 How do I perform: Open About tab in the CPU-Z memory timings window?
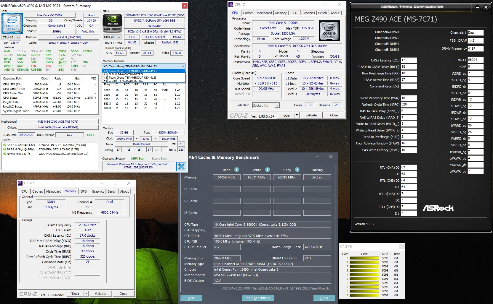pos(124,191)
